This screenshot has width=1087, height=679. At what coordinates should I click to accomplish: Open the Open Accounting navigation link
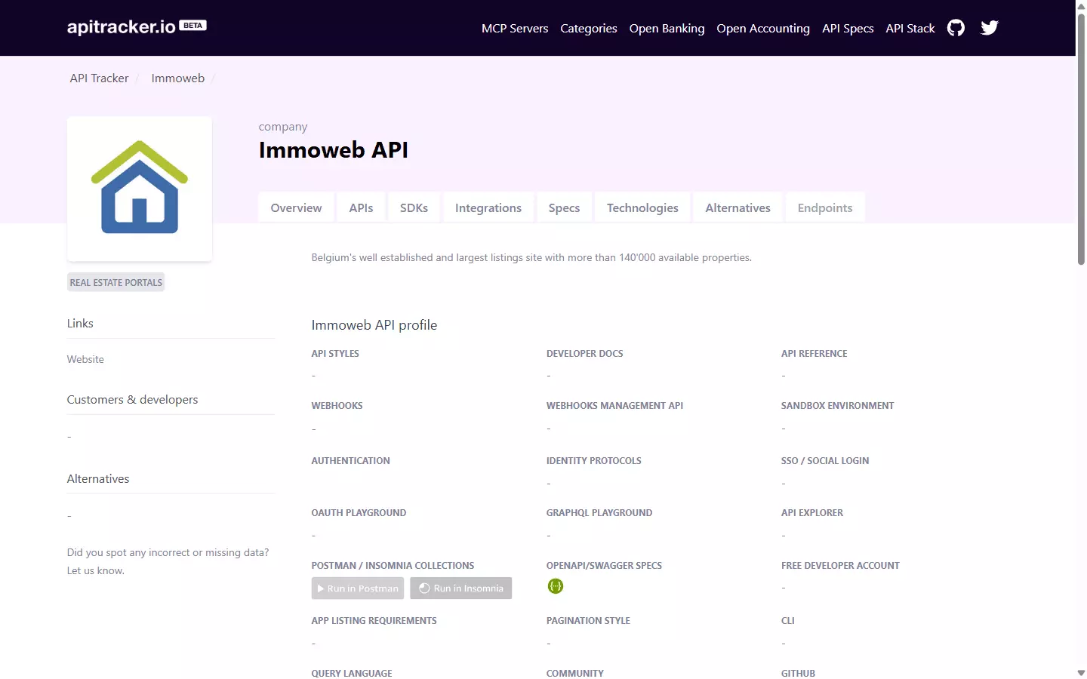(x=763, y=28)
